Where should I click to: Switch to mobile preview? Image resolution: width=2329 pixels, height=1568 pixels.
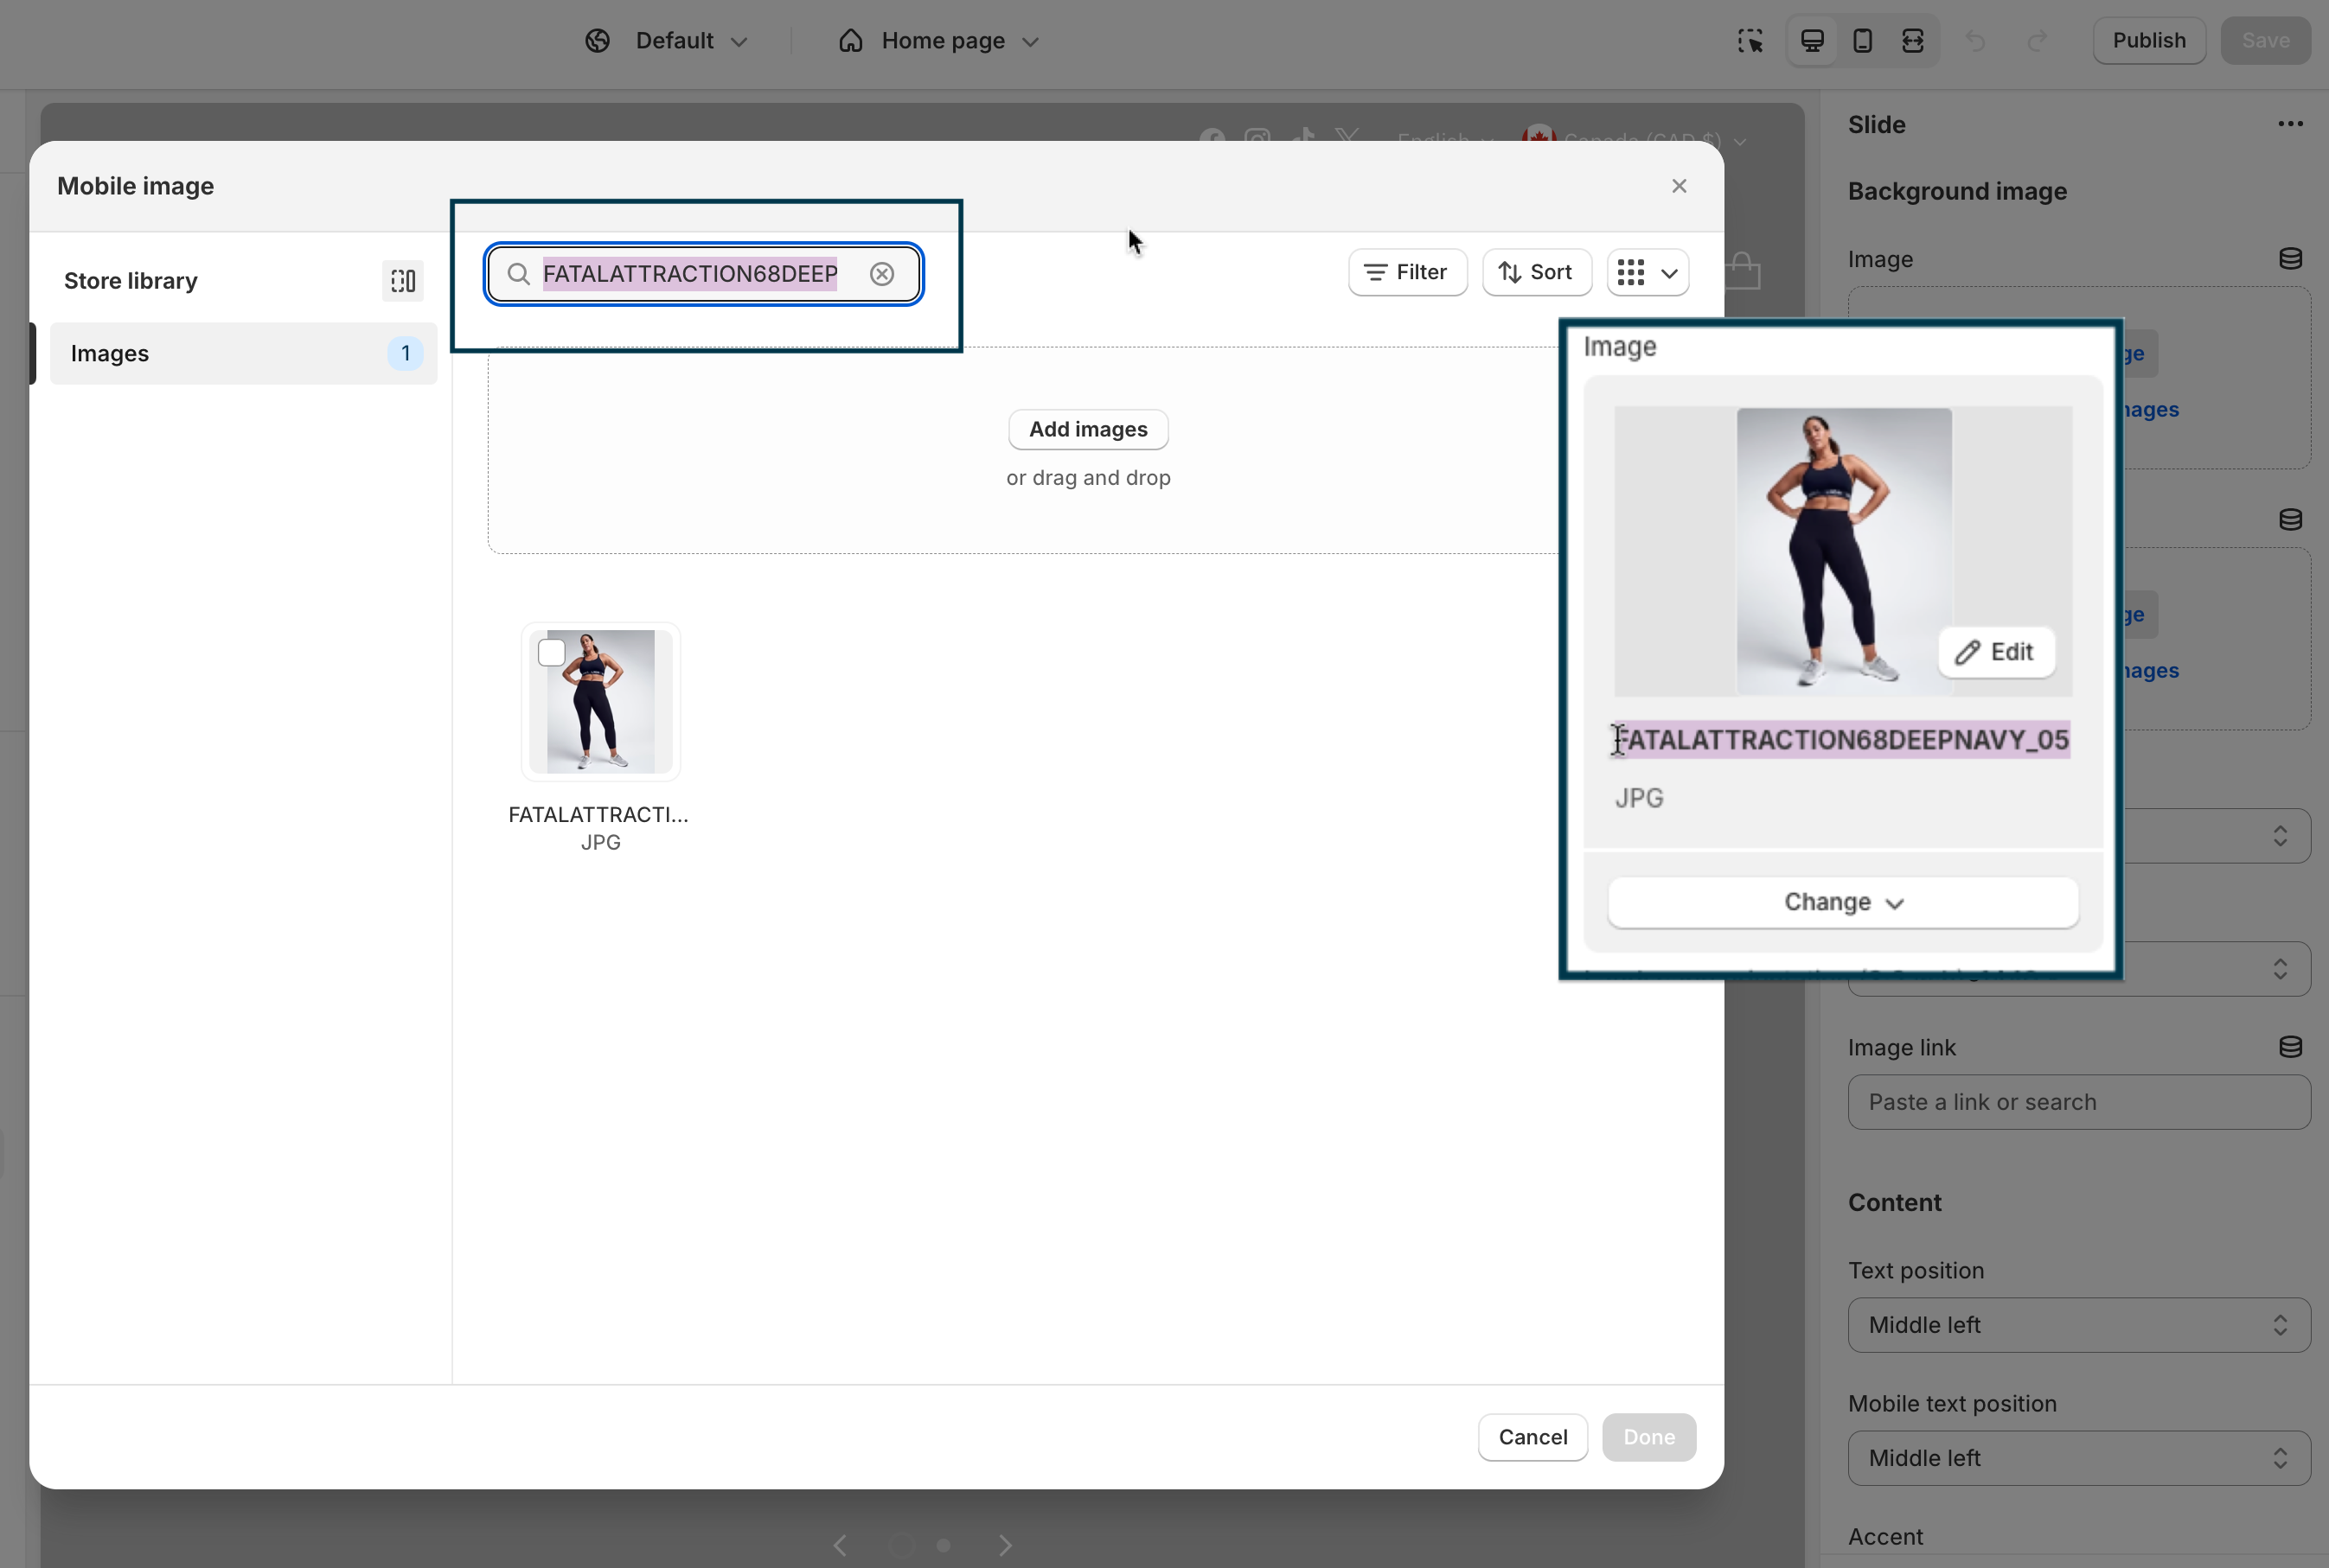[1862, 41]
